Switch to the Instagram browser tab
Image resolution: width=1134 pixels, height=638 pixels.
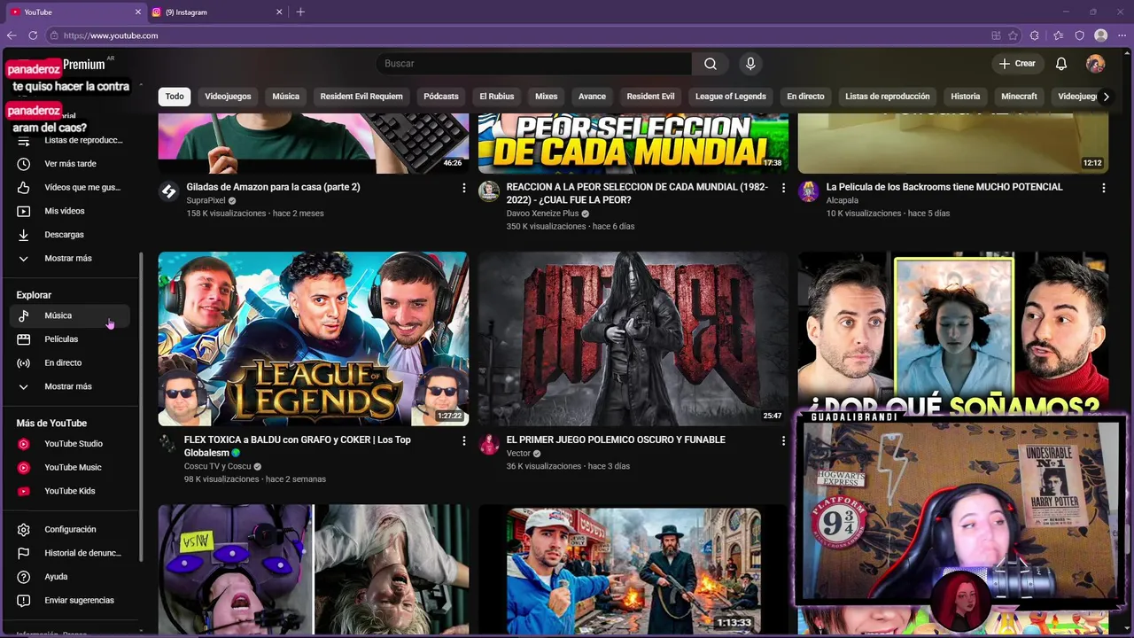[x=217, y=12]
